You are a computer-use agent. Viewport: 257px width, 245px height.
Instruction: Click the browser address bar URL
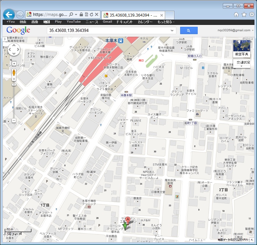point(50,15)
